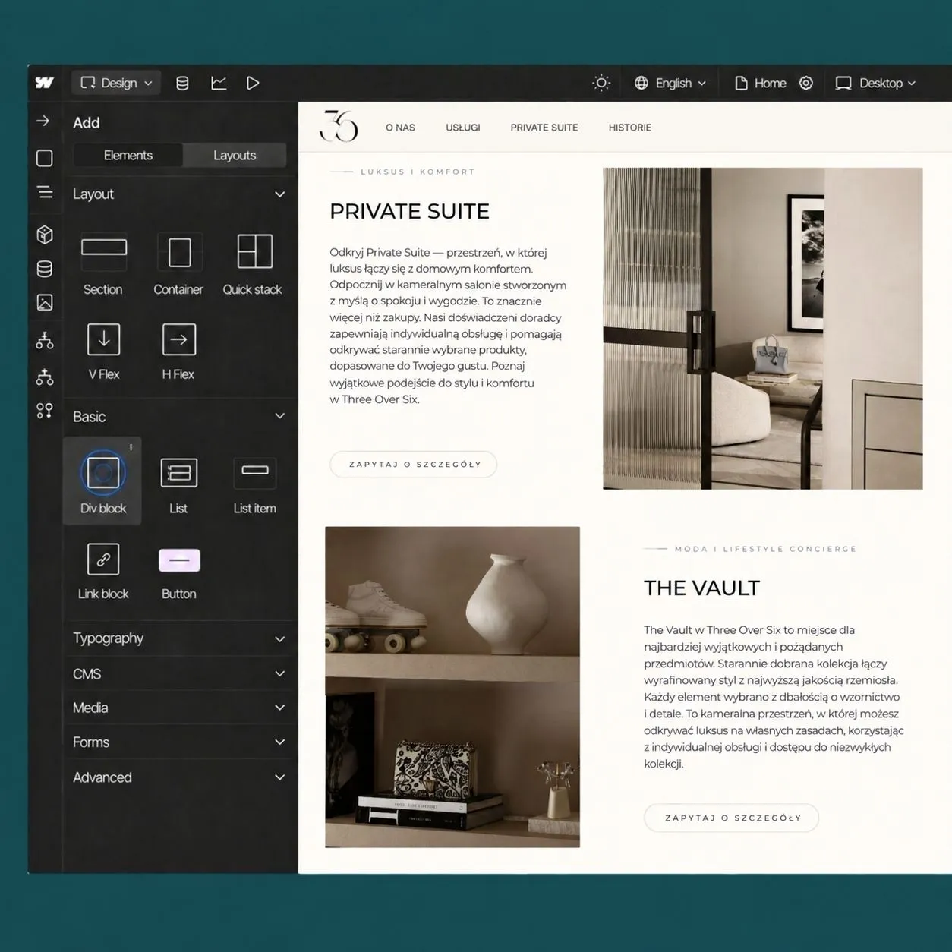Open the O NAS nav link
Screen dimensions: 952x952
pyautogui.click(x=400, y=128)
